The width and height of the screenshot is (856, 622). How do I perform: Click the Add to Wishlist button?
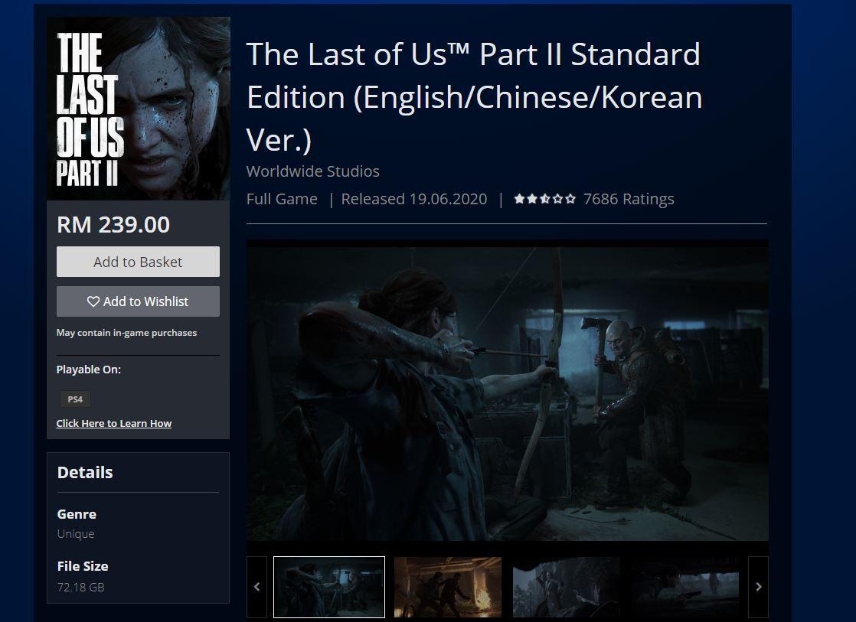tap(138, 301)
